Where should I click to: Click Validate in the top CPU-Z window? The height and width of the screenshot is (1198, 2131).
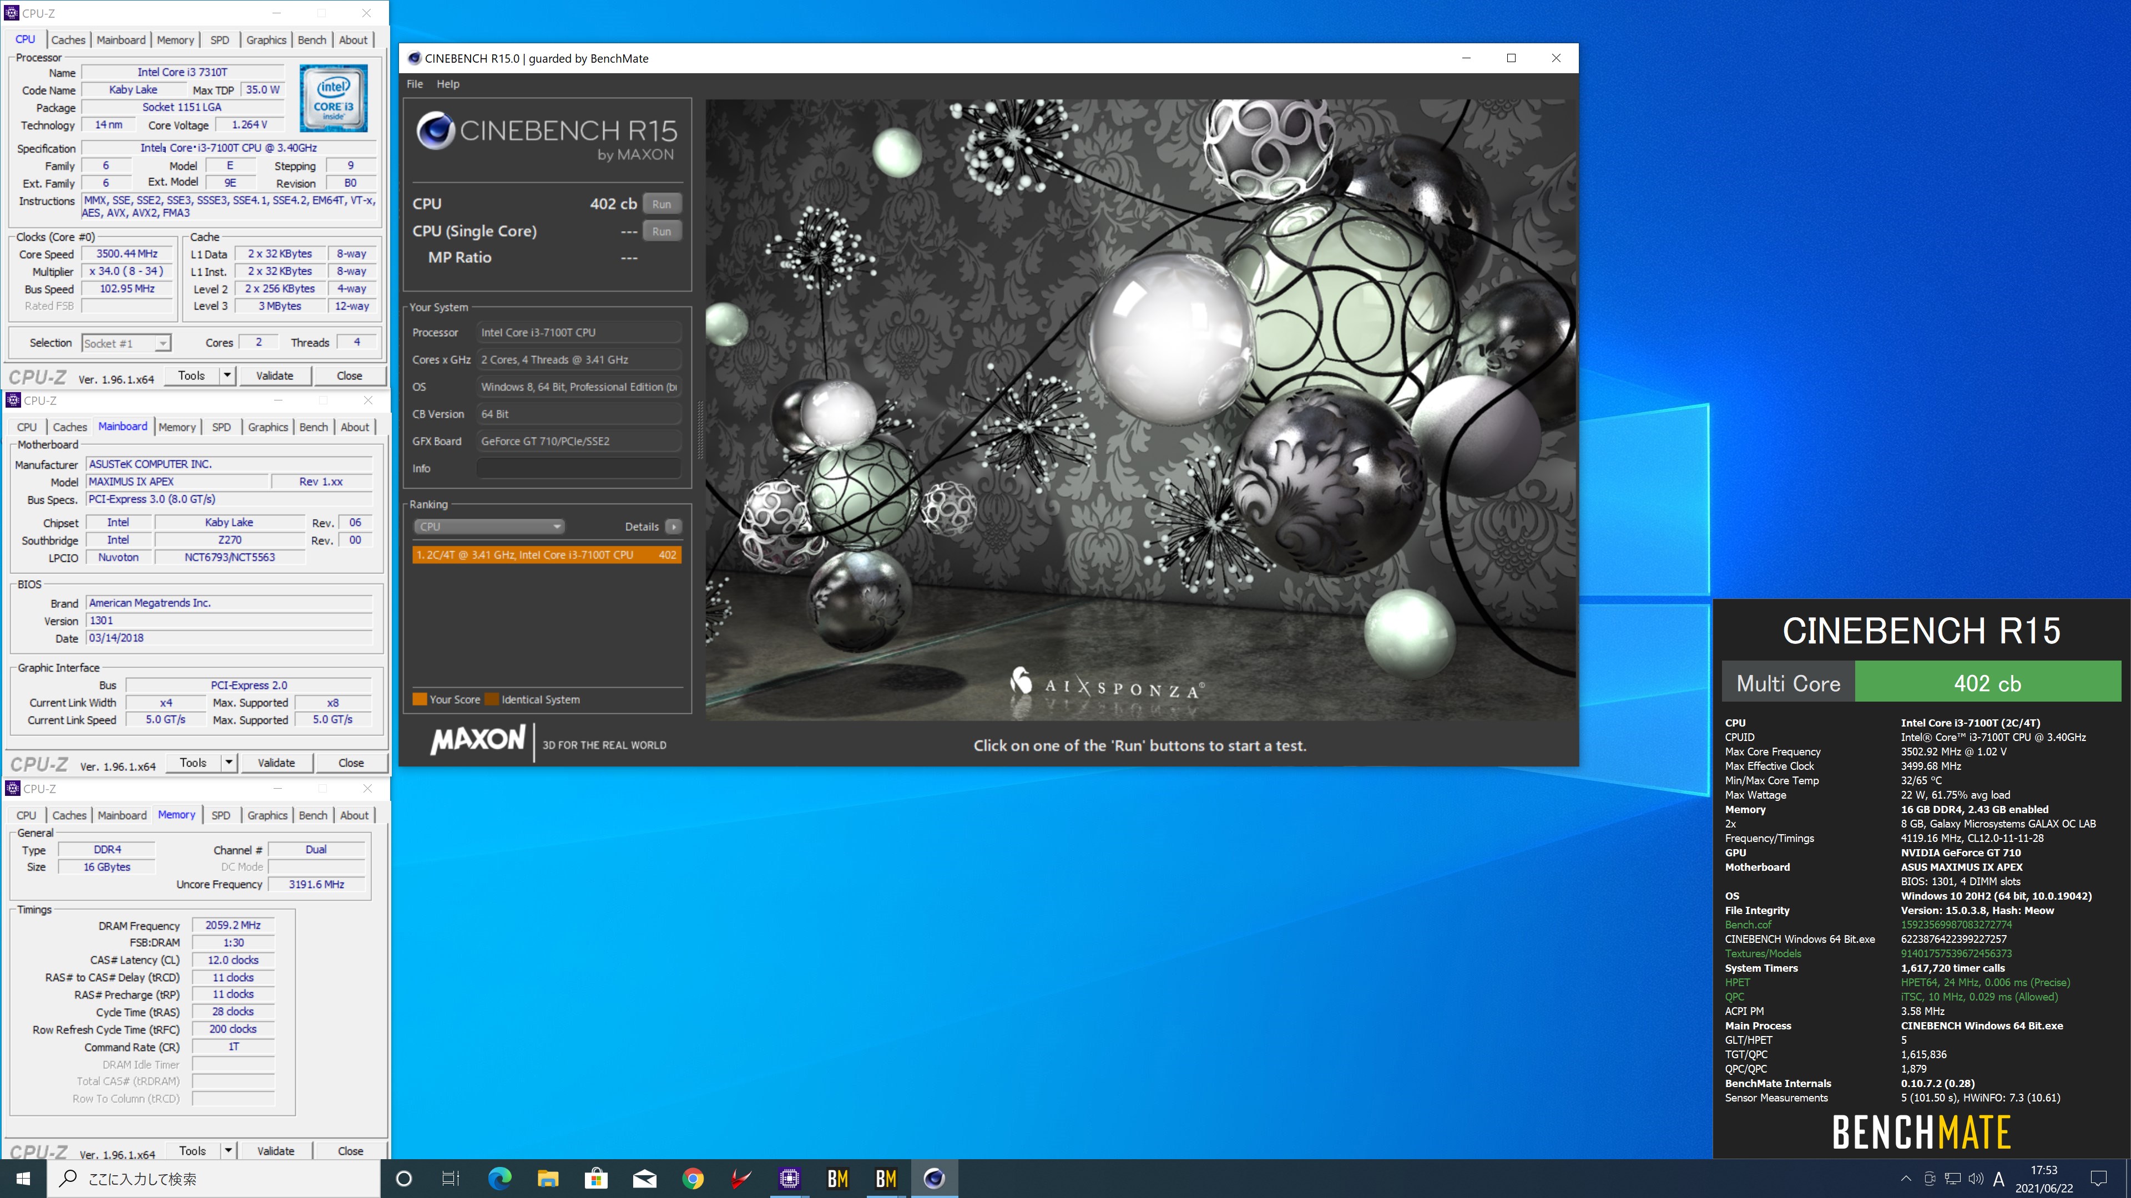(275, 375)
